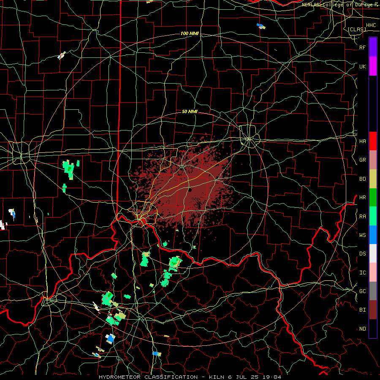Click the "WS" legend label
Screen dimensions: 380x380
[x=362, y=235]
